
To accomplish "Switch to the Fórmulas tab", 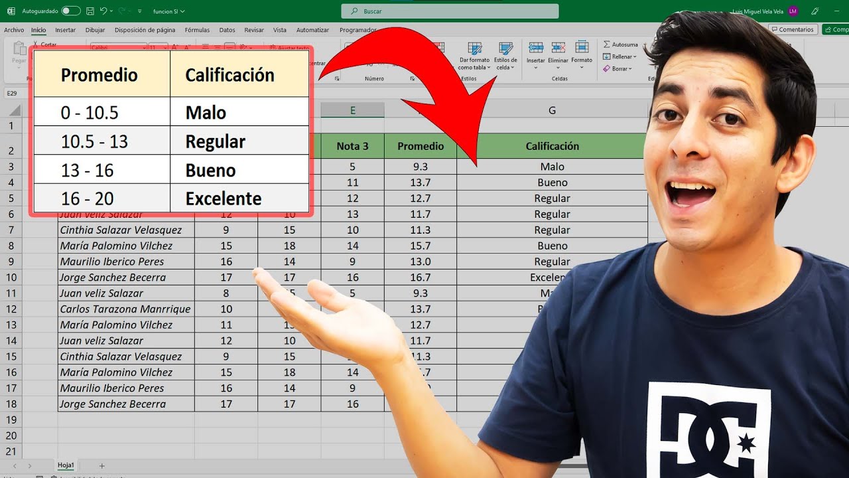I will (197, 30).
